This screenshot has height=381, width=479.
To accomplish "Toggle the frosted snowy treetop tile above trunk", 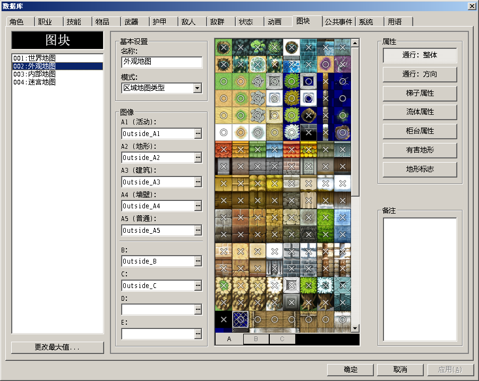I will pos(326,285).
